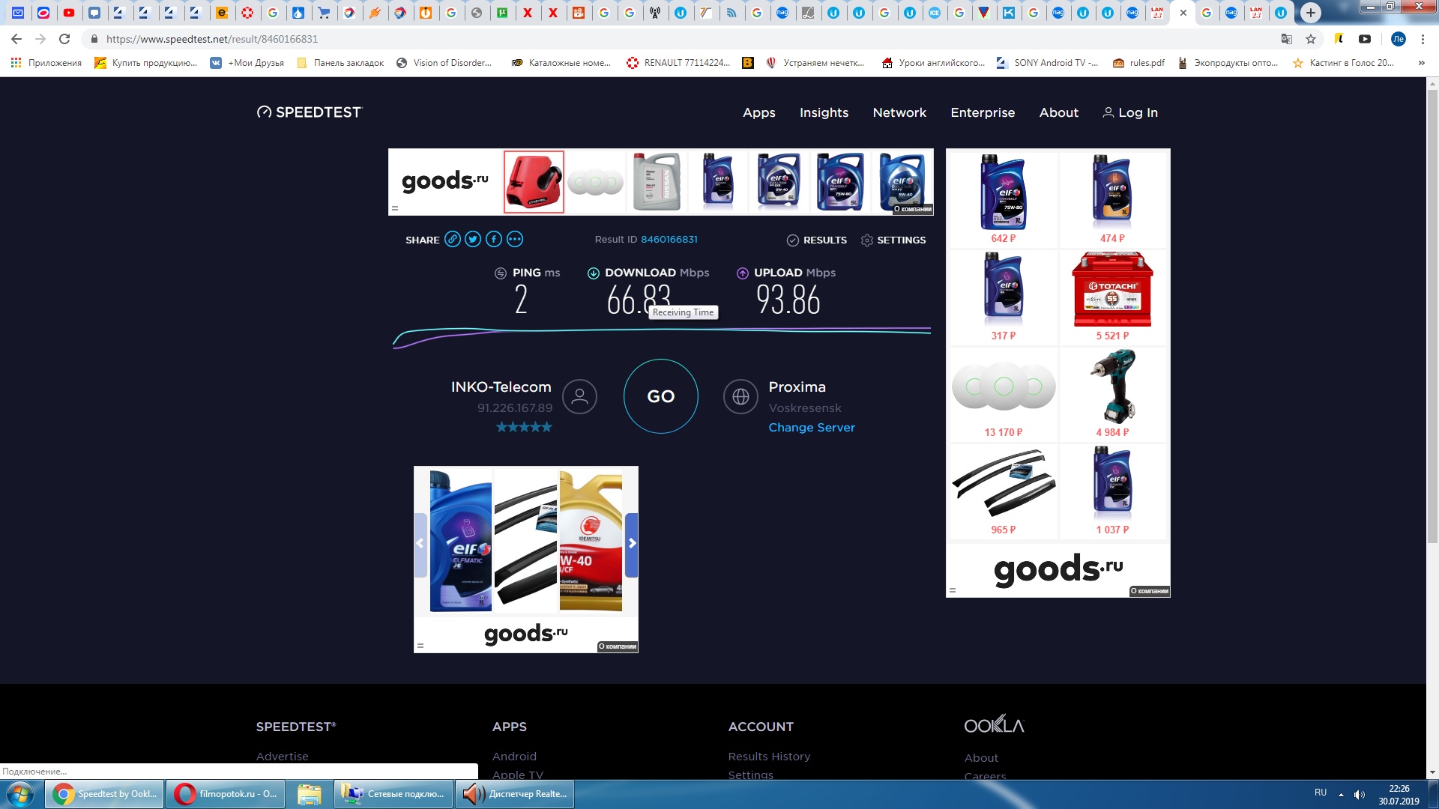Open the rules.pdf bookmark
The image size is (1439, 809).
[x=1138, y=63]
